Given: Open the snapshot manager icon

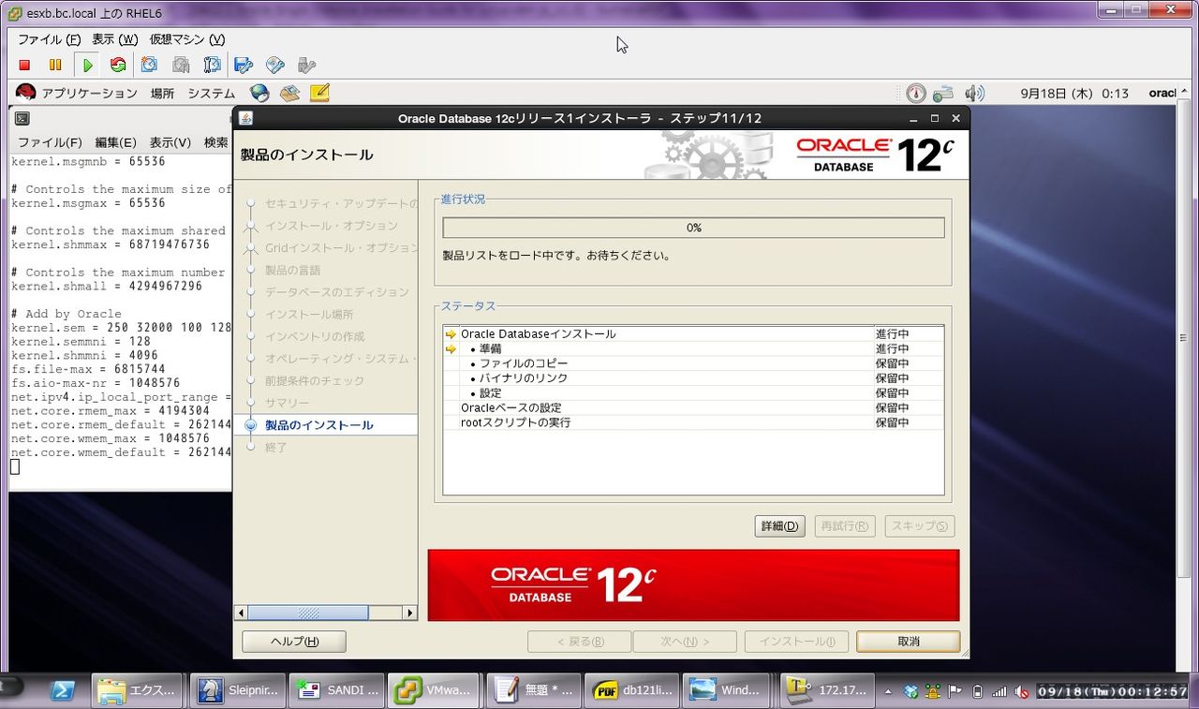Looking at the screenshot, I should 212,66.
